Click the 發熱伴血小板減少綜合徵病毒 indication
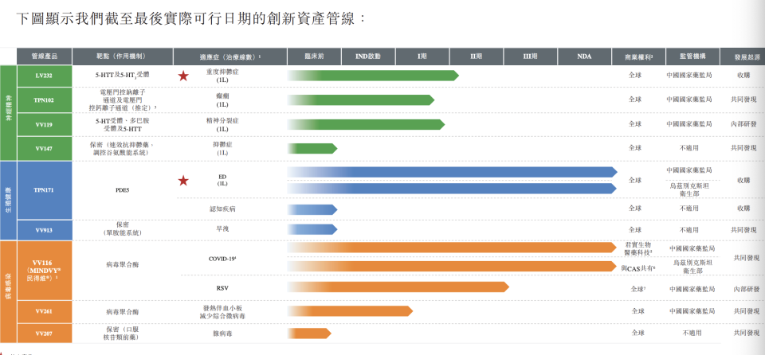Screen dimensions: 765x355 [x=222, y=312]
